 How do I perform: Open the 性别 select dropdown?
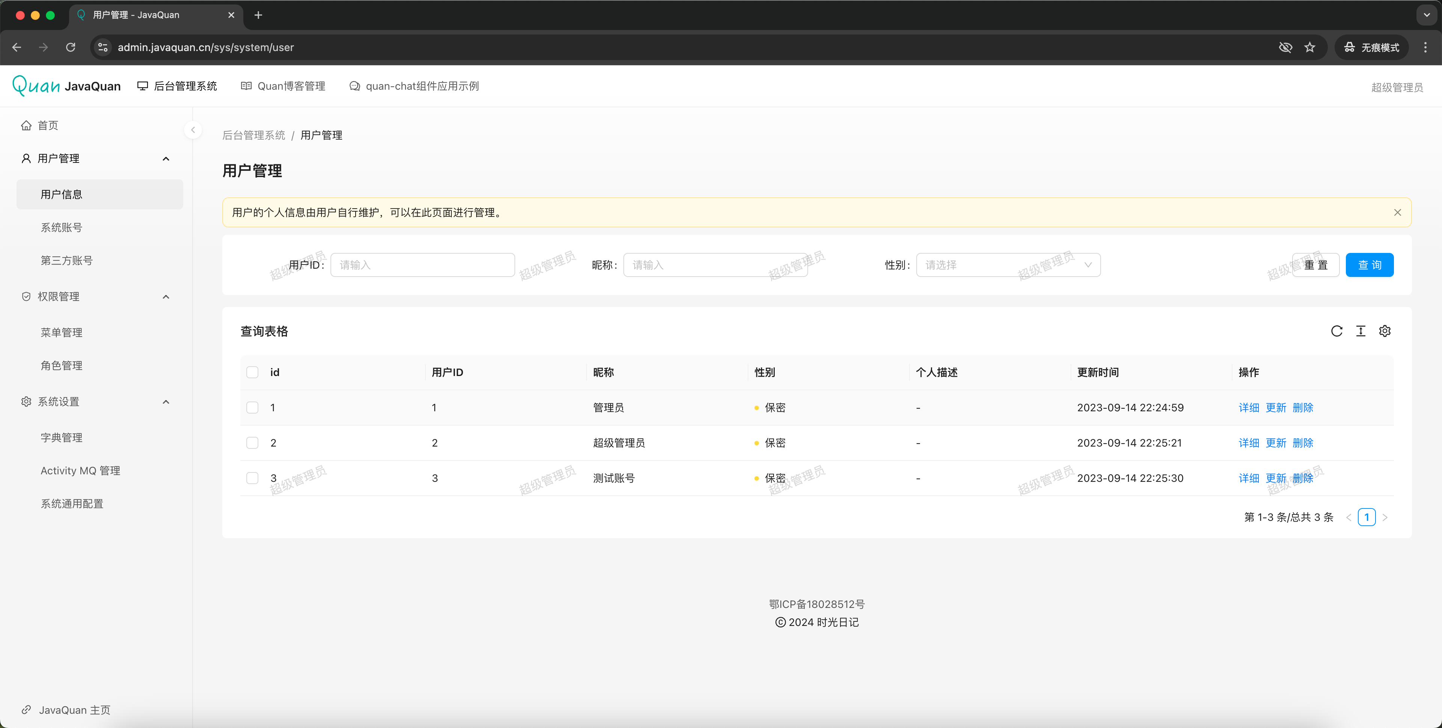[x=1008, y=265]
